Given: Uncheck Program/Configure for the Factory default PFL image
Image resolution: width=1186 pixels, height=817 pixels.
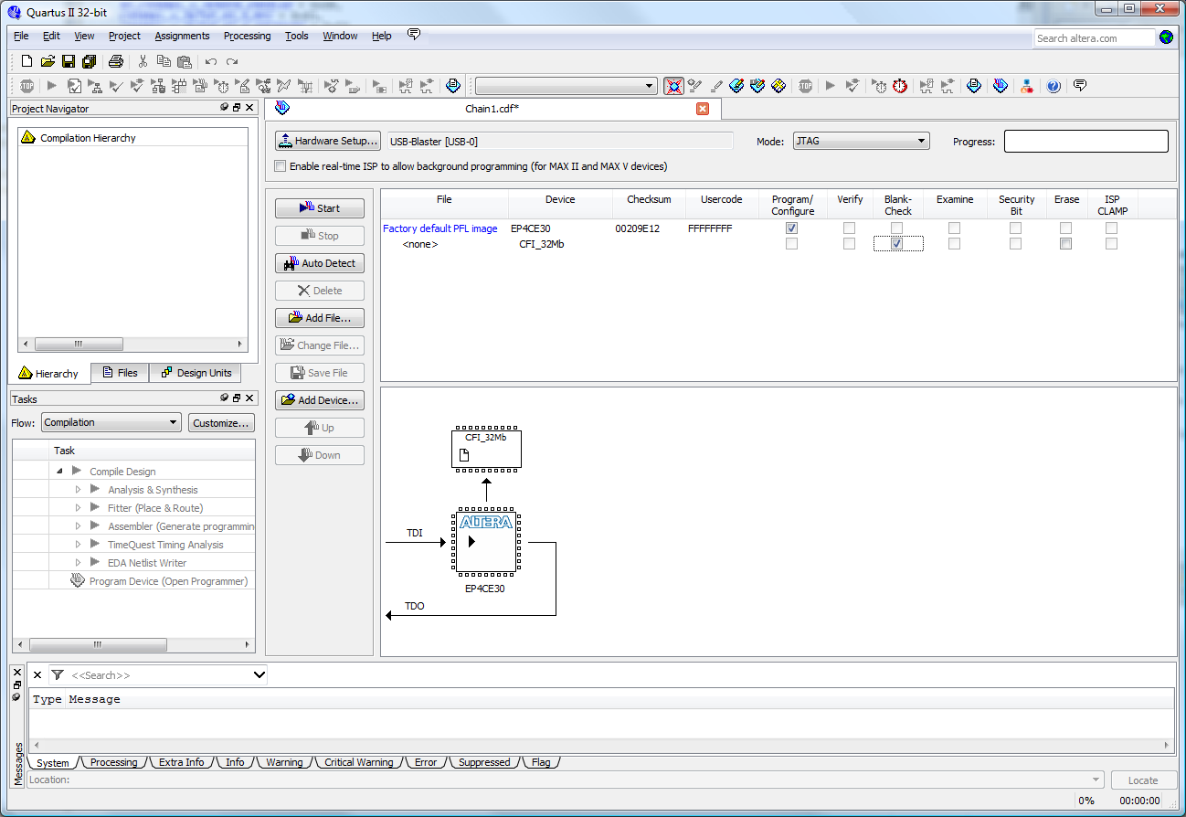Looking at the screenshot, I should click(791, 228).
